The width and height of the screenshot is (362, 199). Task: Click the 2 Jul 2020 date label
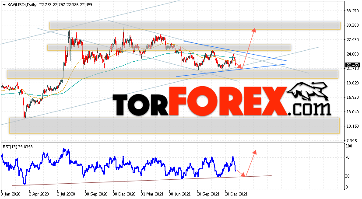tap(66, 194)
